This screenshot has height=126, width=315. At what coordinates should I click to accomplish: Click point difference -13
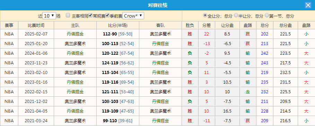coord(207,43)
